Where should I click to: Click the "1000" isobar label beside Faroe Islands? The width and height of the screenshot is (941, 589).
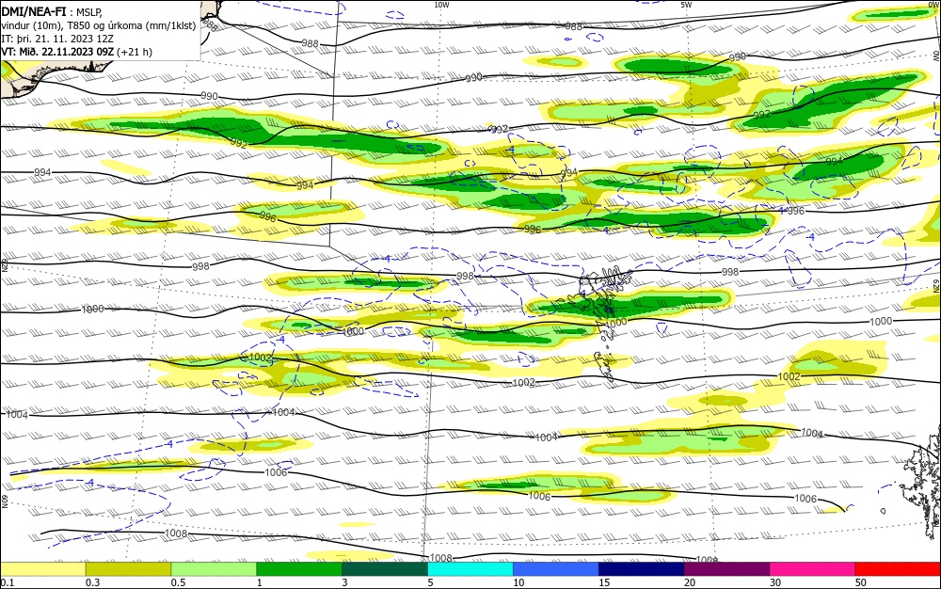pos(616,323)
